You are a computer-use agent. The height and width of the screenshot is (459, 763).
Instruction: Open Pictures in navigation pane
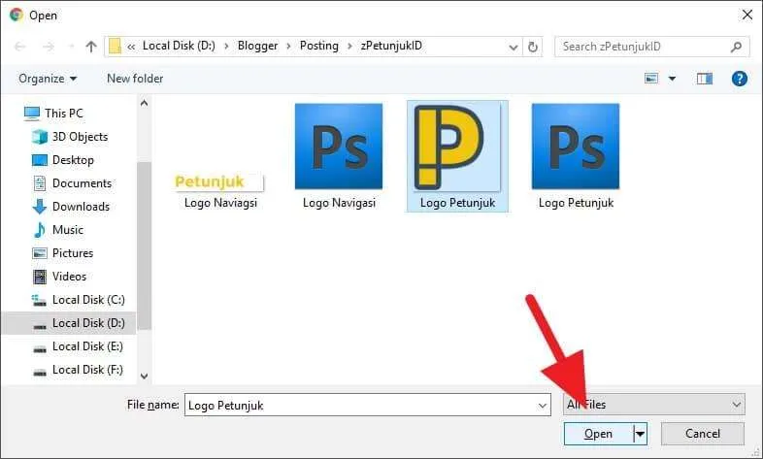click(62, 253)
